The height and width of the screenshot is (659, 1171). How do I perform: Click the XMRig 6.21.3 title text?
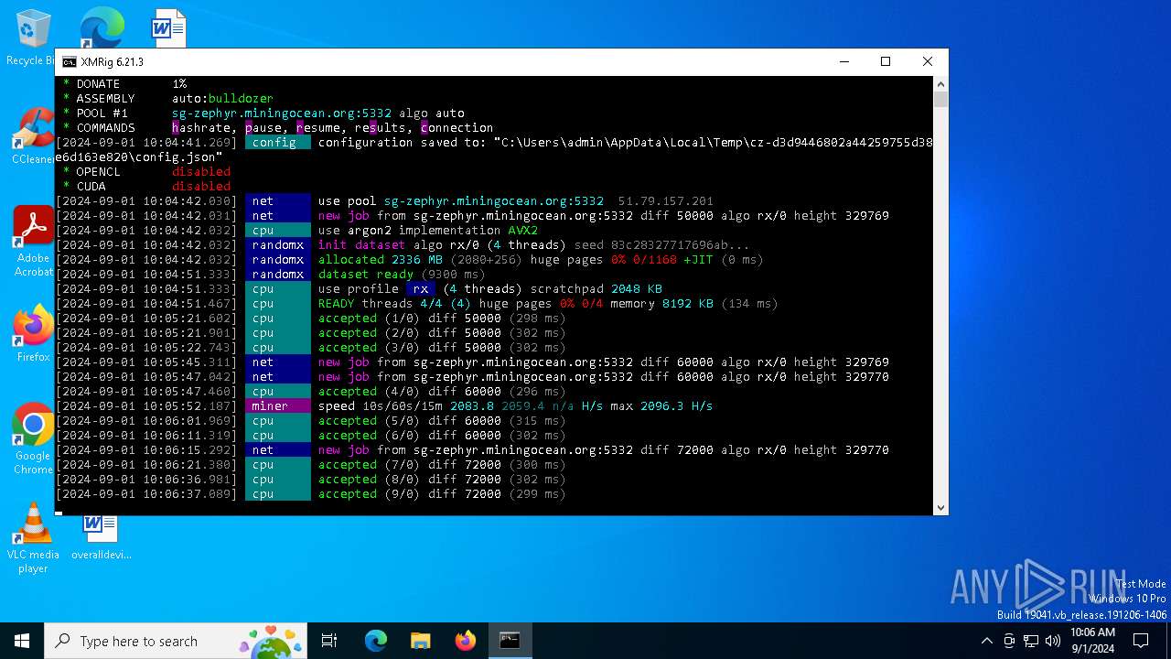[112, 62]
